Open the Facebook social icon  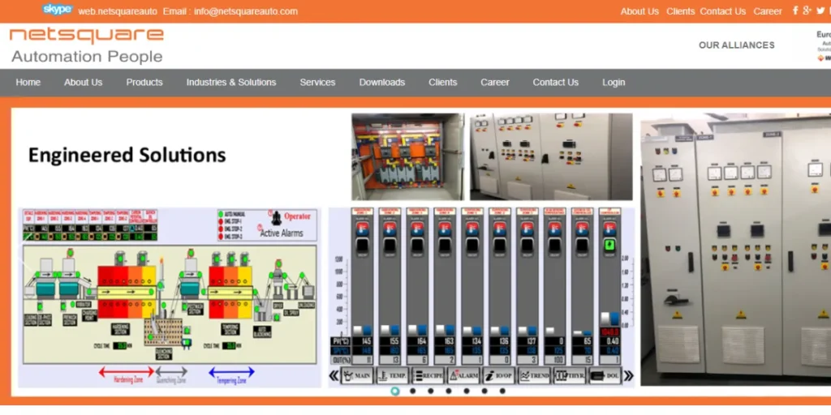click(x=795, y=11)
